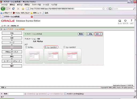The height and width of the screenshot is (99, 137).
Task: Click the highlighted タブ wizard step
Action: 12,47
